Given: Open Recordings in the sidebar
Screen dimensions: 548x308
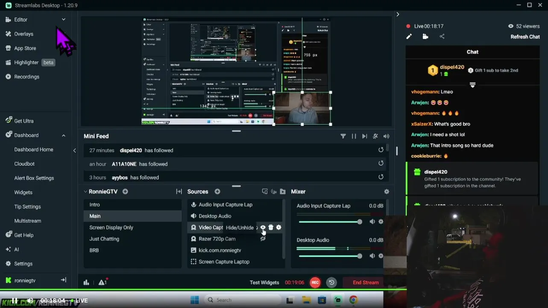Looking at the screenshot, I should point(26,77).
